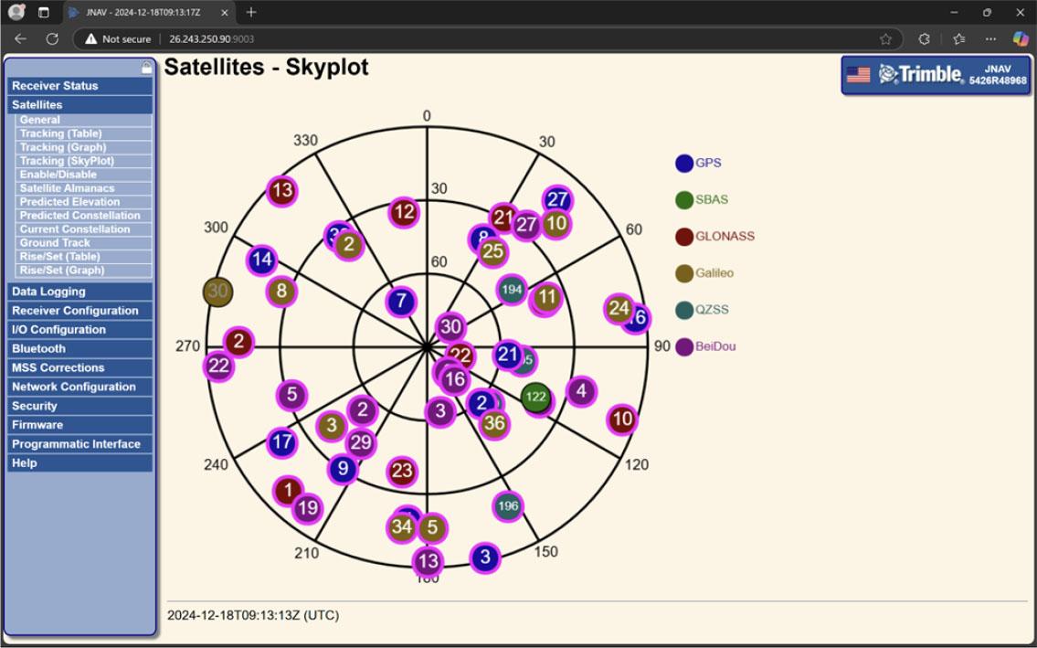Screen dimensions: 1037x648
Task: Click the GPS satellite 7 marker
Action: pyautogui.click(x=400, y=301)
